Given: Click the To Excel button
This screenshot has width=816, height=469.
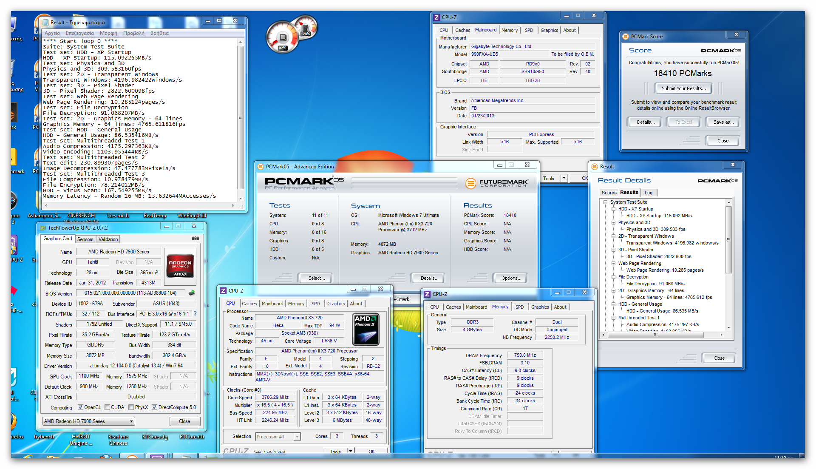Looking at the screenshot, I should coord(684,122).
